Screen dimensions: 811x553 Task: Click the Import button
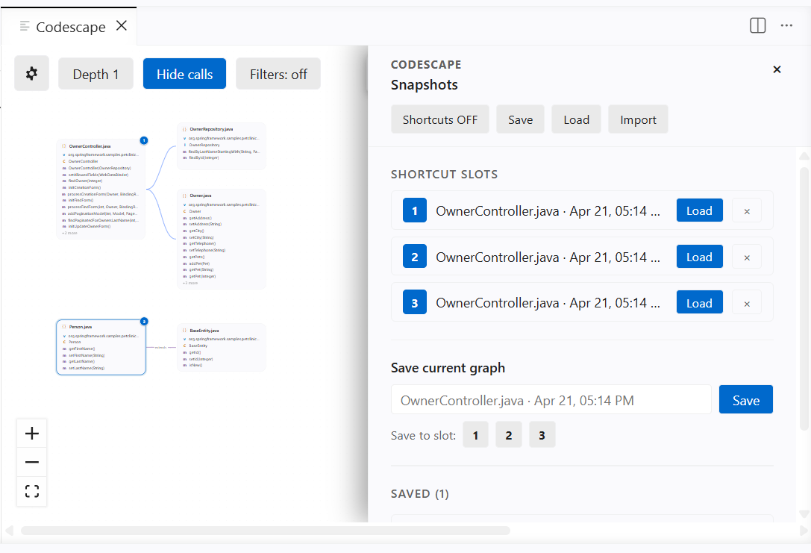(x=638, y=119)
